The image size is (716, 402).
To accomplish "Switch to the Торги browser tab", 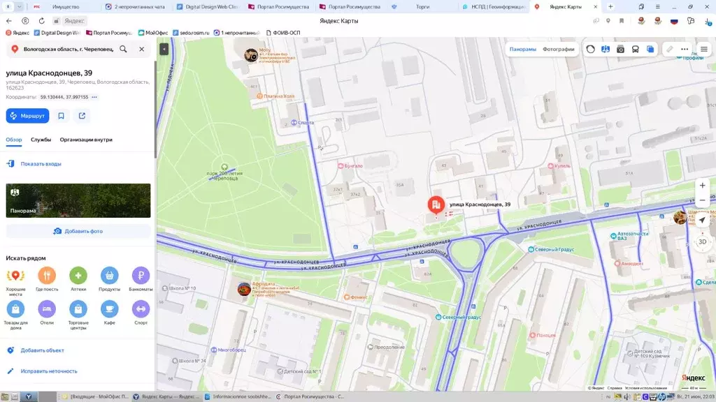I will 422,7.
